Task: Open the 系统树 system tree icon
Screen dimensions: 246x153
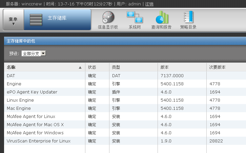Action: pos(135,17)
